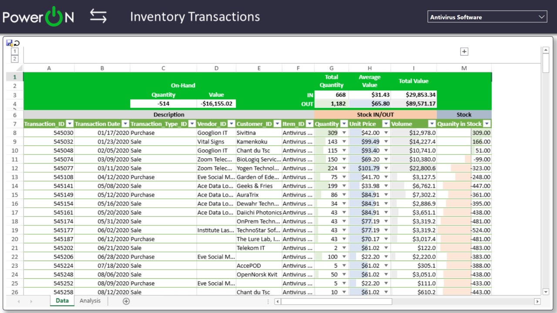
Task: Select column M header
Action: pos(464,68)
